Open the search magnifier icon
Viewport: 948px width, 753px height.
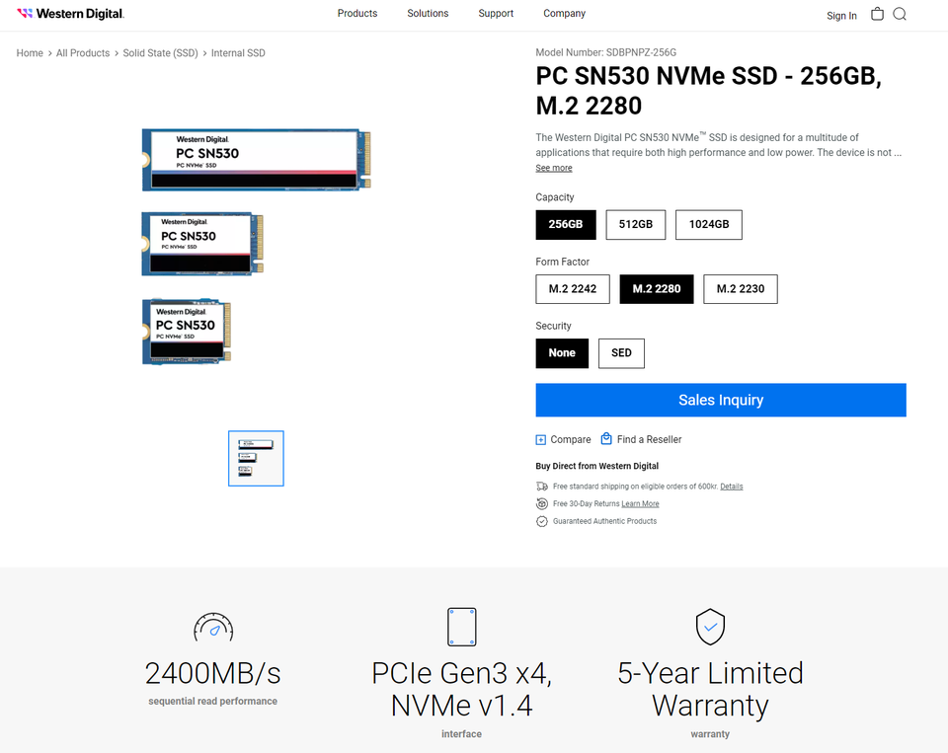900,14
